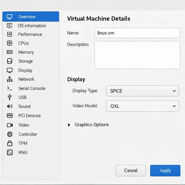185x185 pixels.
Task: Select the USB sidebar label
Action: [22, 97]
